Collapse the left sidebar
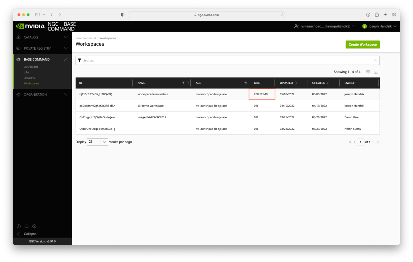Screen dimensions: 413x262 [x=27, y=234]
